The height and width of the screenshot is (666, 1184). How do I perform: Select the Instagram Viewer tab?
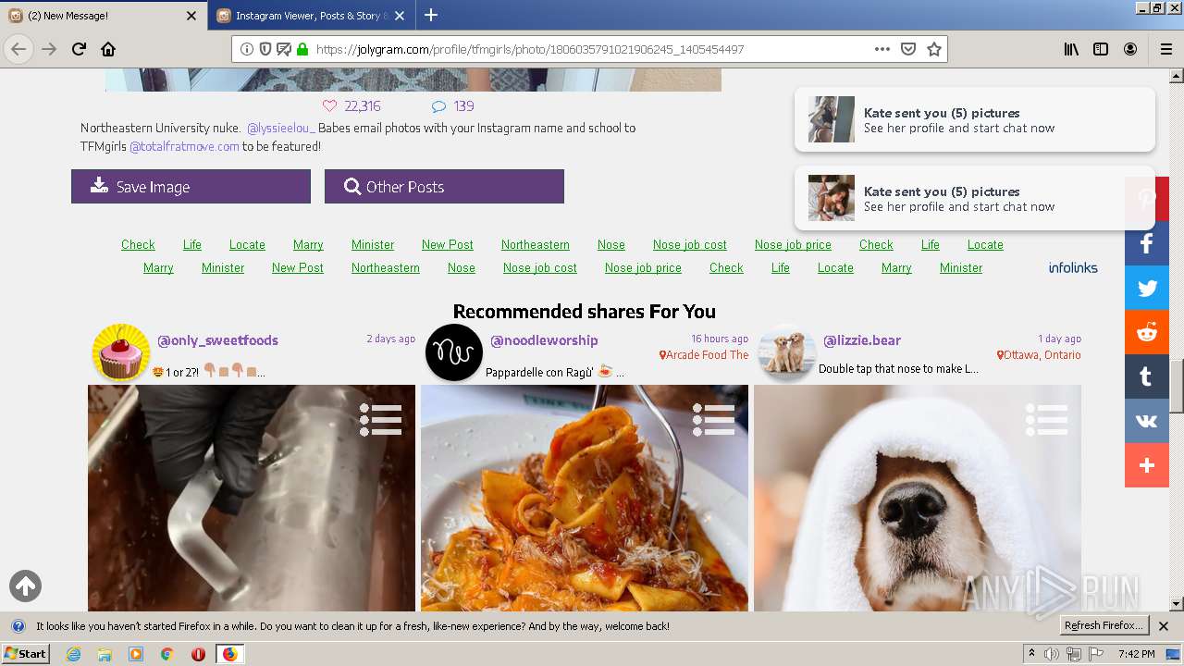(x=312, y=16)
